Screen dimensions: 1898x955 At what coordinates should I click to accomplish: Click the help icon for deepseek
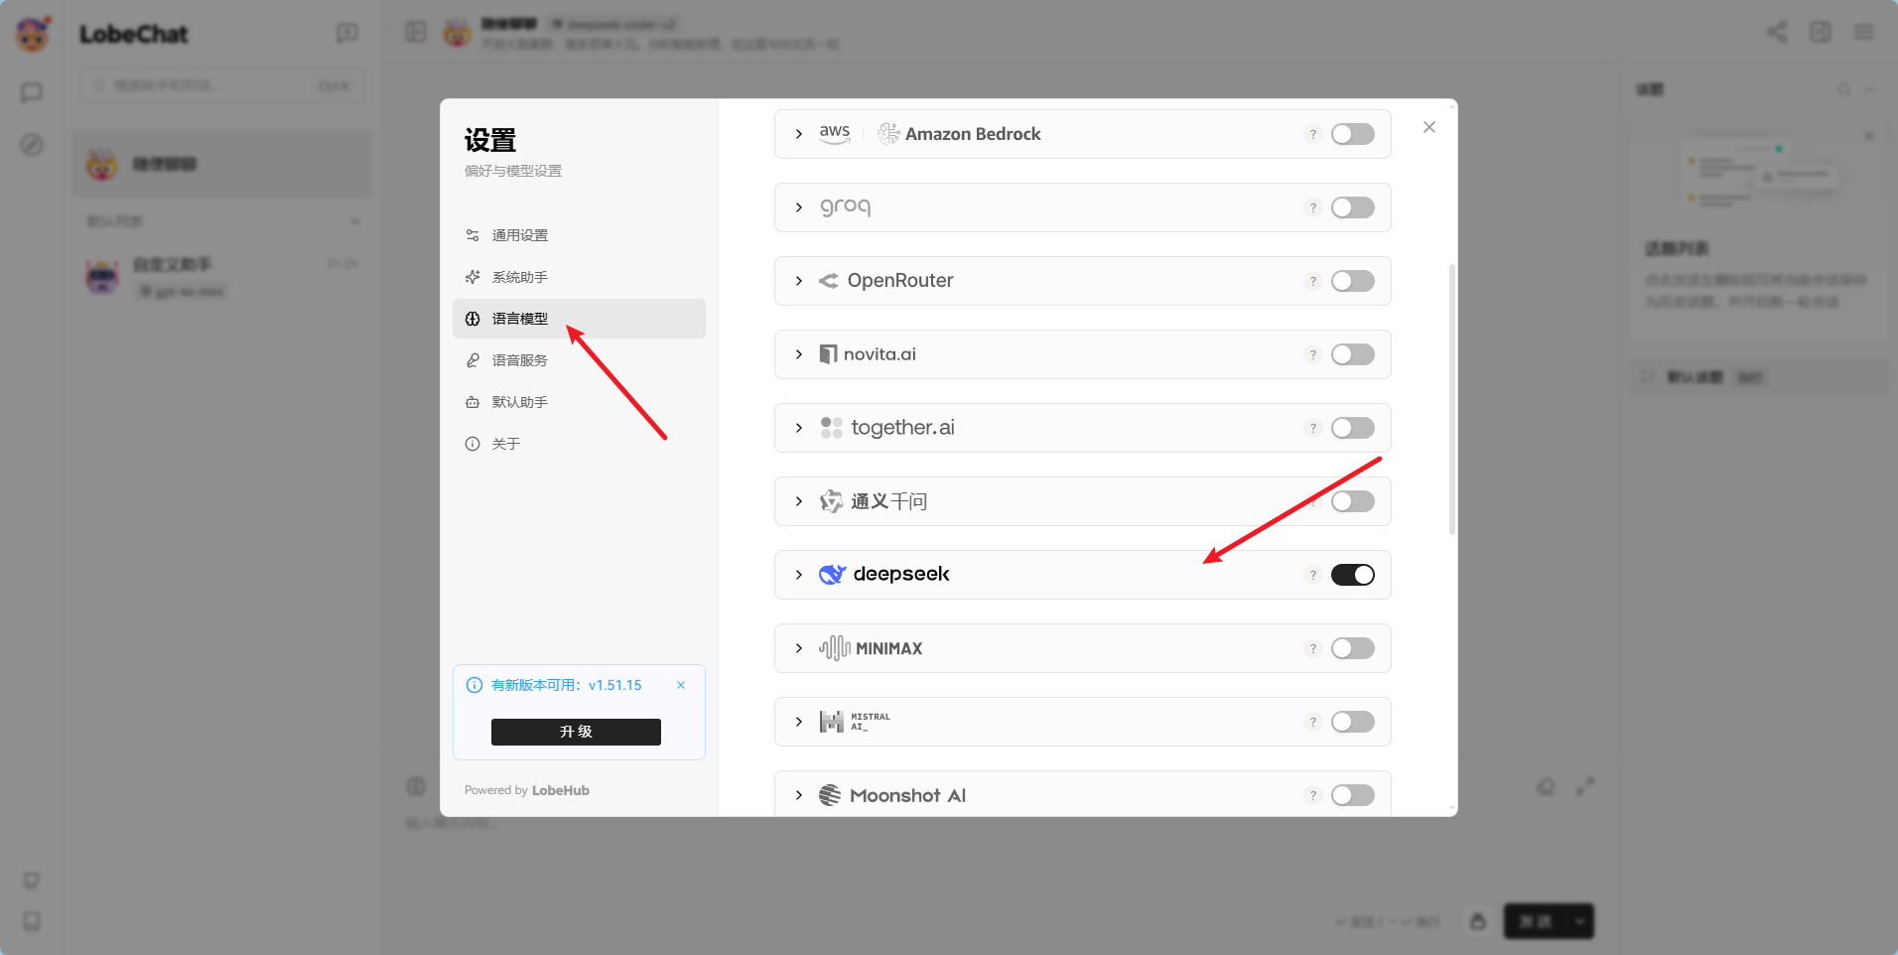pyautogui.click(x=1312, y=575)
